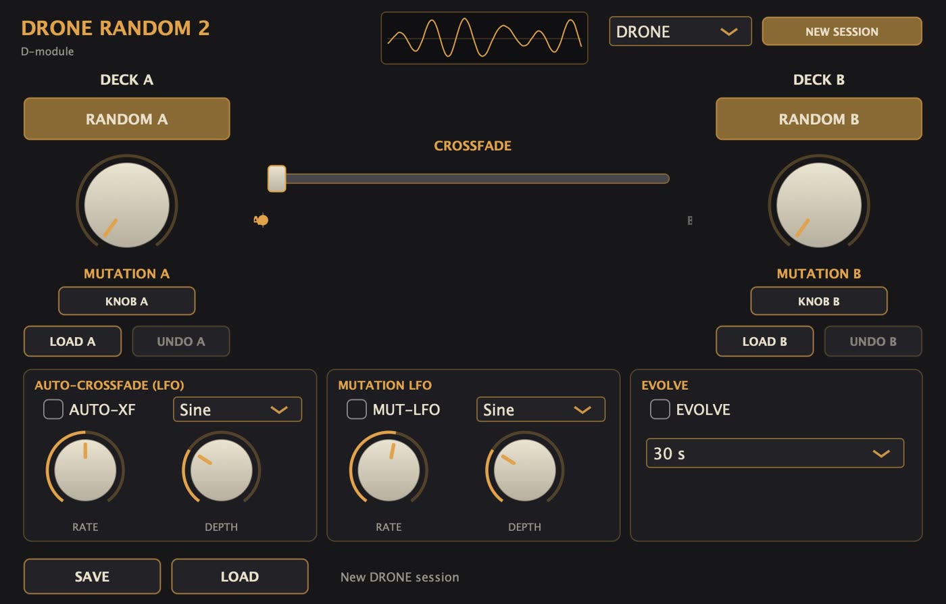The height and width of the screenshot is (604, 946).
Task: Start a NEW SESSION
Action: click(841, 31)
